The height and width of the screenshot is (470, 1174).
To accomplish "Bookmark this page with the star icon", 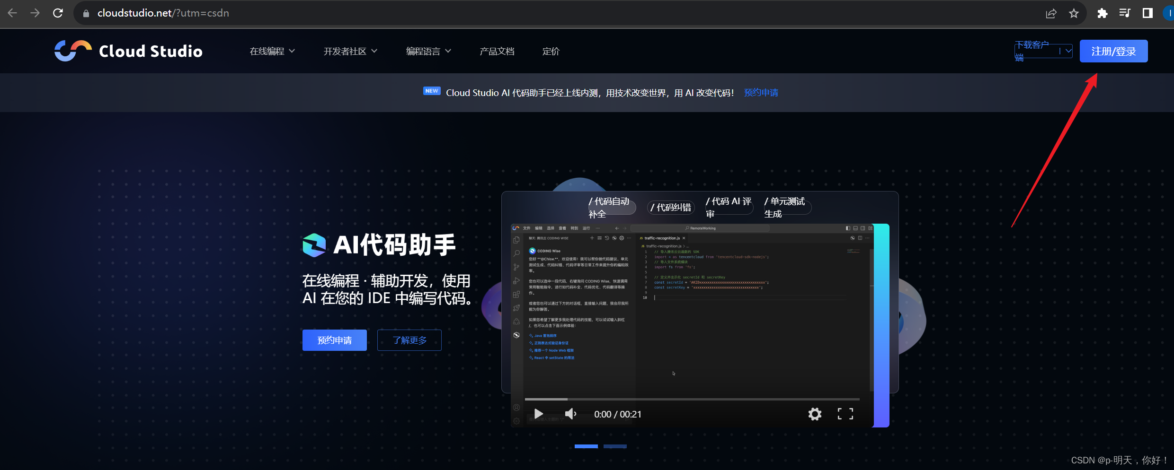I will tap(1074, 13).
